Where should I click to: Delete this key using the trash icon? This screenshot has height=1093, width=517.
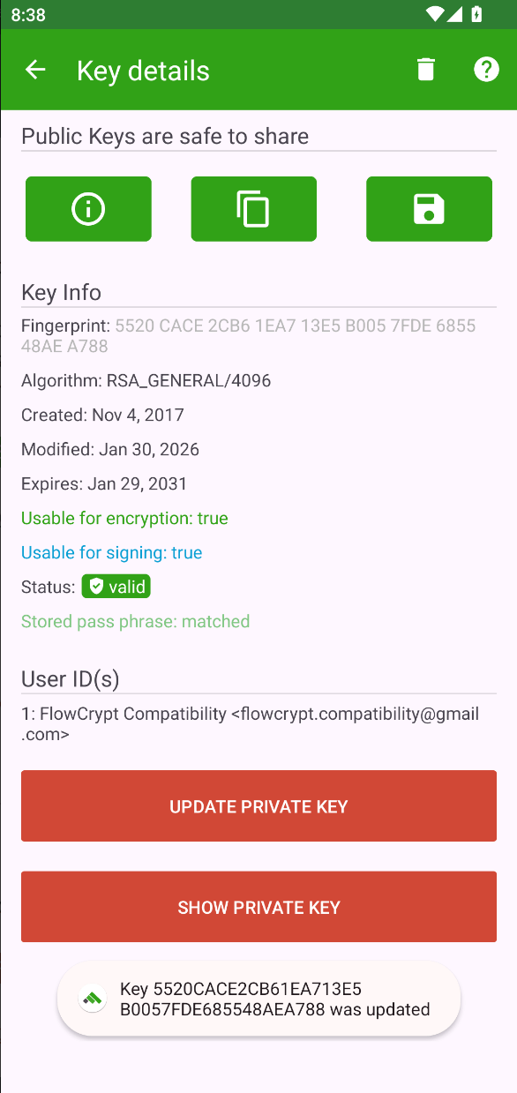tap(425, 69)
